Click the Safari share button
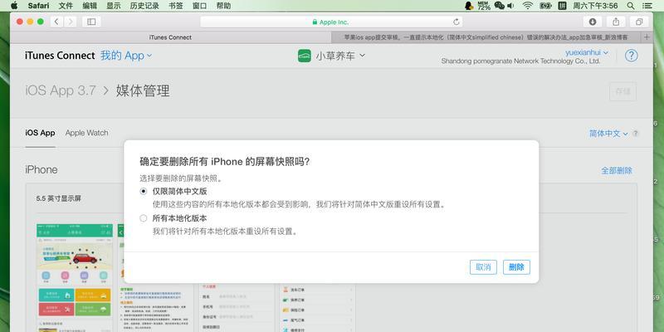This screenshot has height=332, width=664. pyautogui.click(x=616, y=22)
